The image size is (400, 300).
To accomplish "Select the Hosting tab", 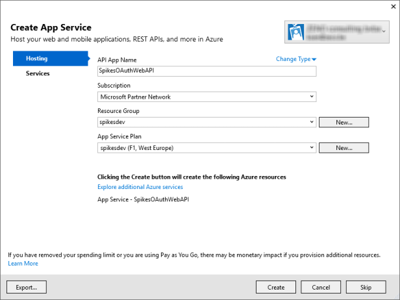I will coord(51,58).
